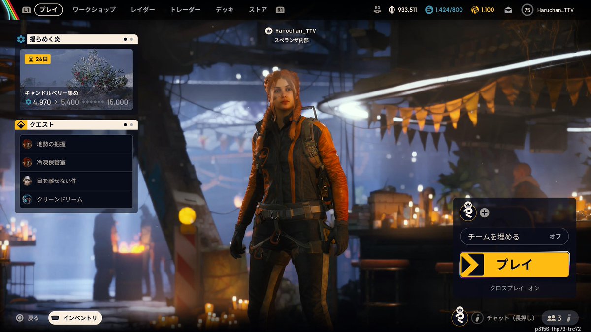591x332 pixels.
Task: Click the party leader emblem in squad panel
Action: [467, 212]
